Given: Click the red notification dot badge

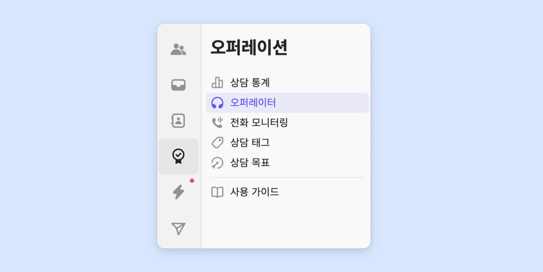Looking at the screenshot, I should (x=192, y=181).
